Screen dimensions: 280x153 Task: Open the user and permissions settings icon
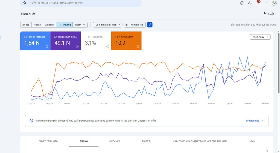(250, 3)
